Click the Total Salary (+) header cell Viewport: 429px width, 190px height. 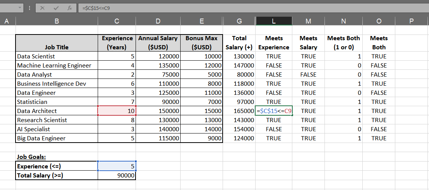coord(239,43)
